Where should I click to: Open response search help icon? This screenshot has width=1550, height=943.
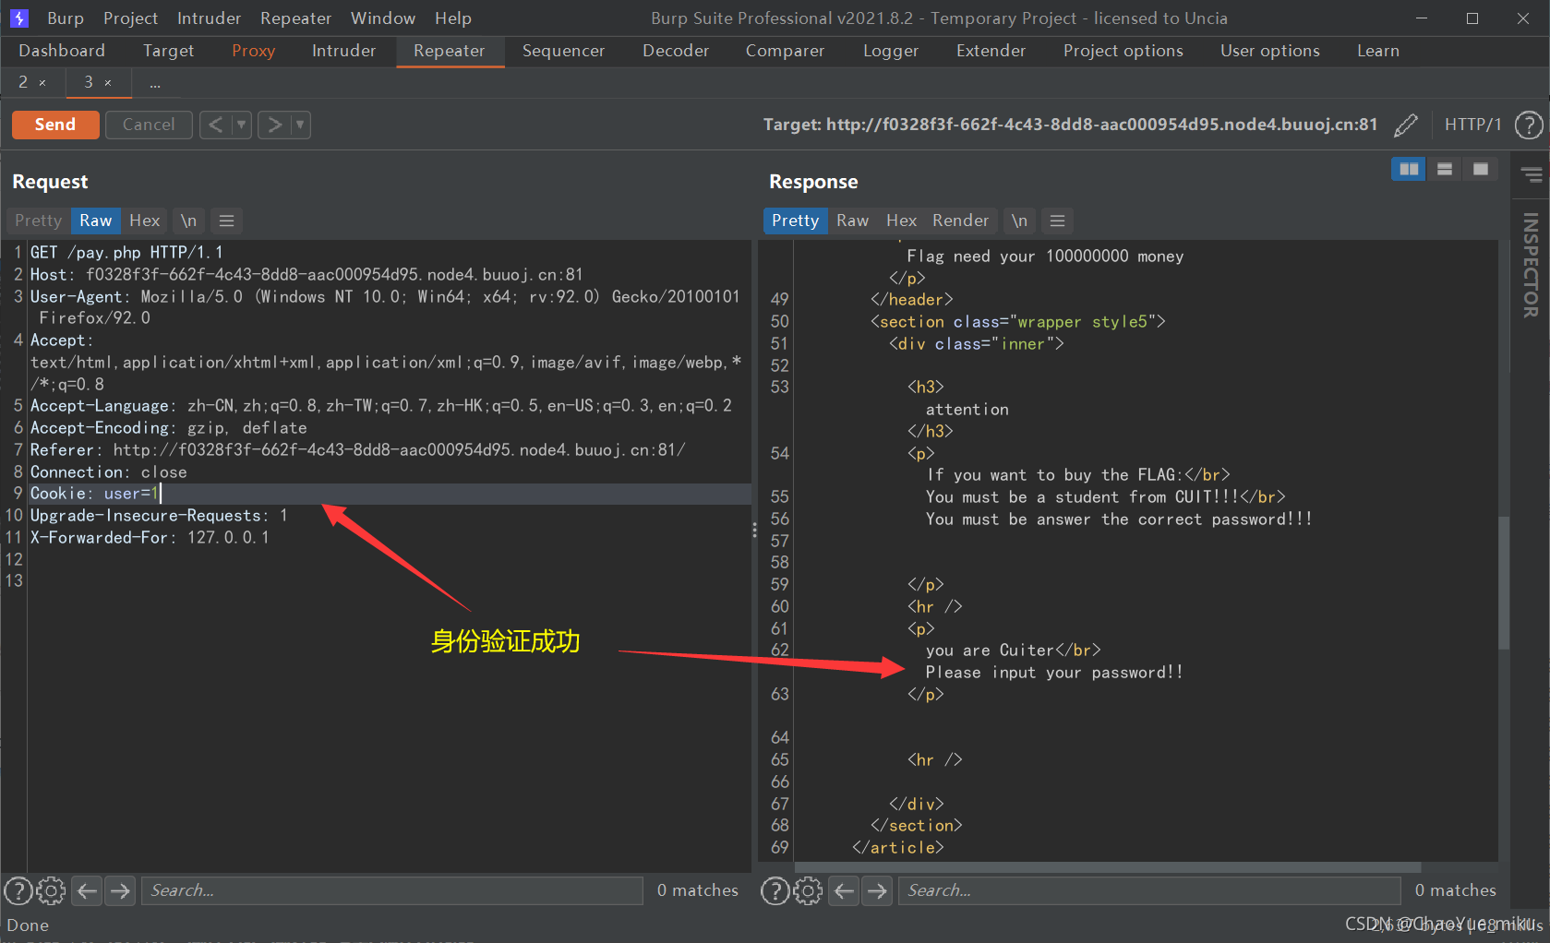tap(775, 890)
